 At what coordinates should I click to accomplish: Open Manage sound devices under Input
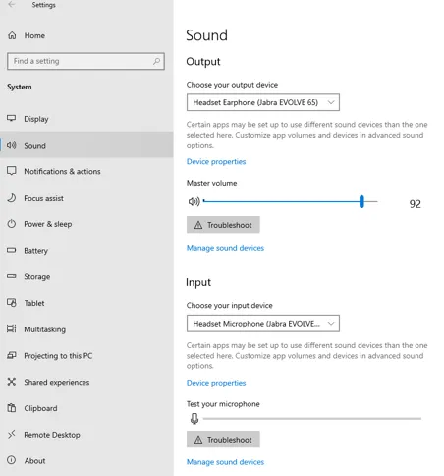click(x=225, y=462)
